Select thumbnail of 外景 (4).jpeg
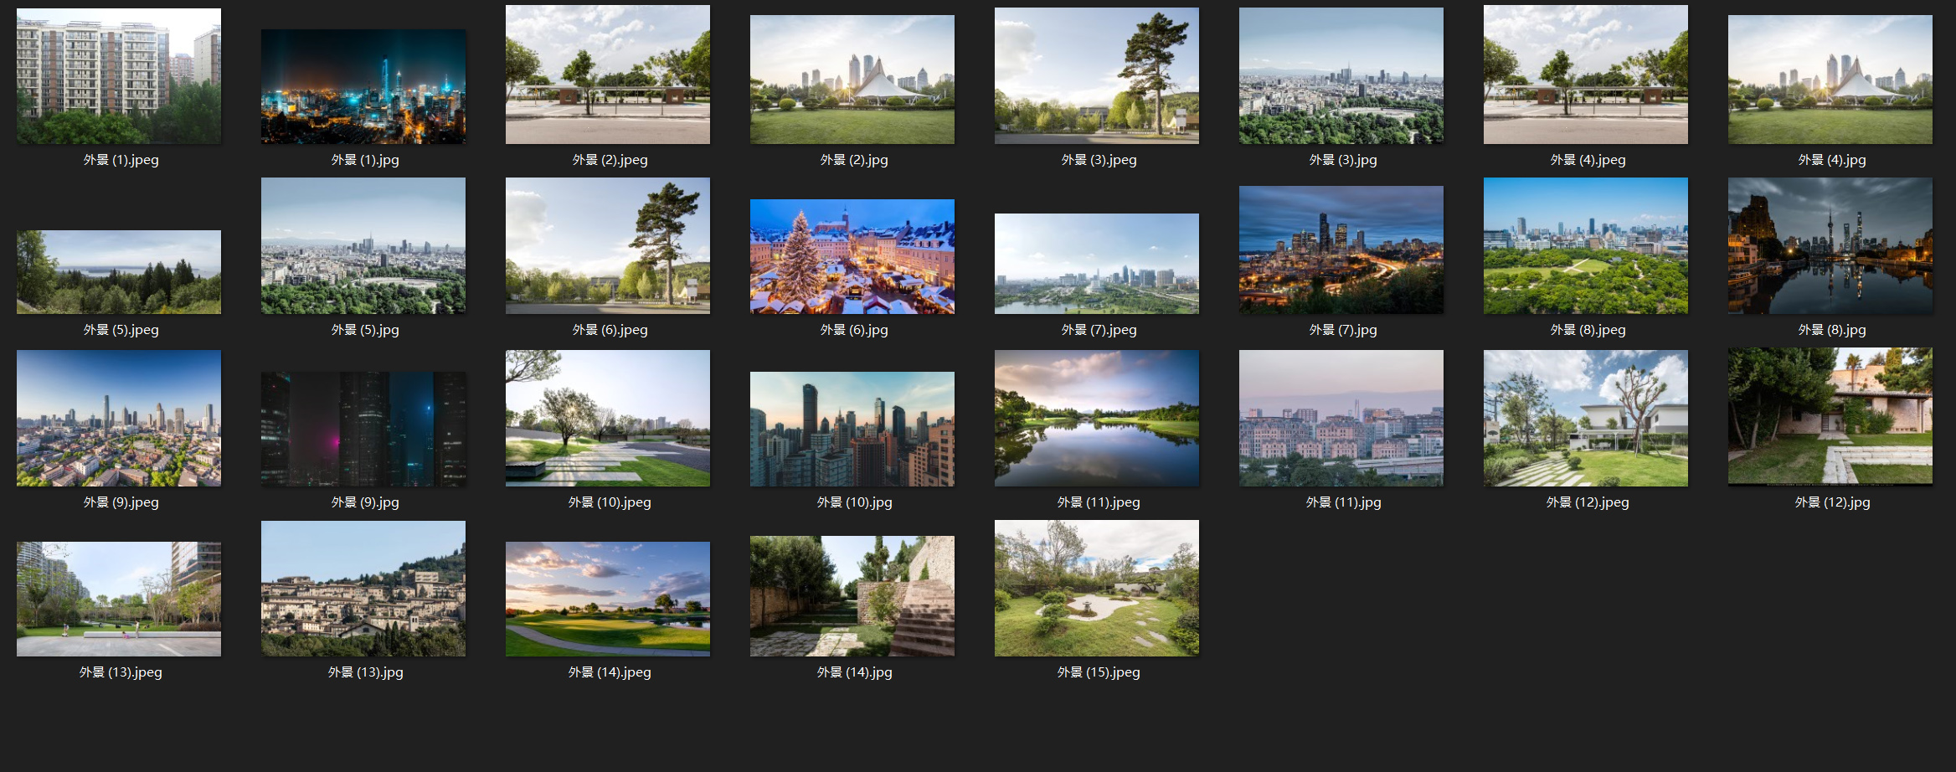 1586,75
